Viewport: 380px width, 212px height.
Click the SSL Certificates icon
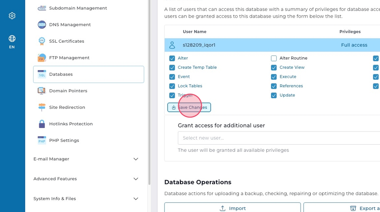[42, 41]
